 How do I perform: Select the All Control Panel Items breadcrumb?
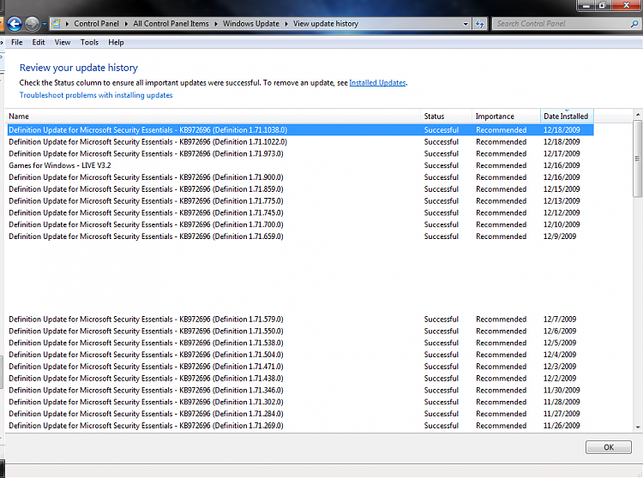point(171,24)
